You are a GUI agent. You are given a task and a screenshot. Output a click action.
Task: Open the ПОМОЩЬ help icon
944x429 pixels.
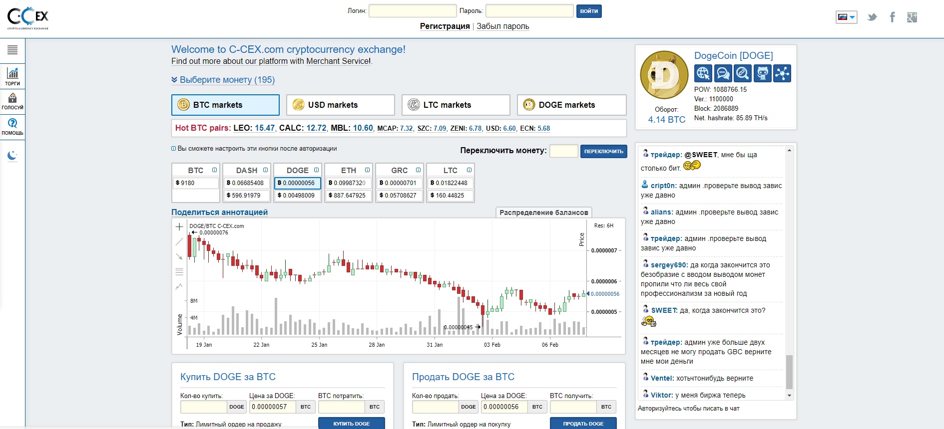tap(12, 126)
